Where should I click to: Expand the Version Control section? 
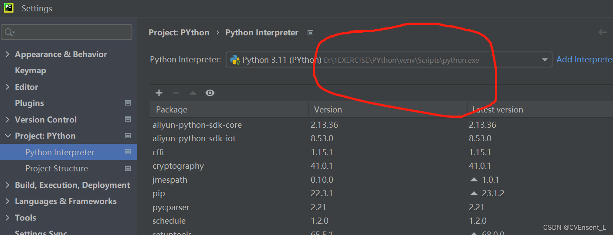(x=7, y=119)
